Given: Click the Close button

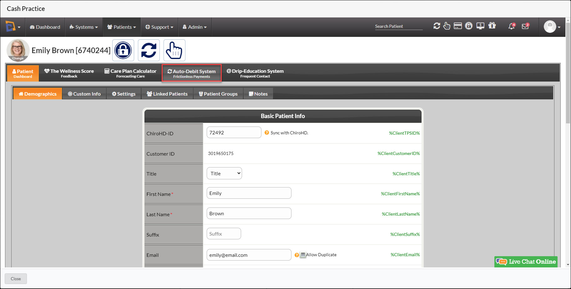Looking at the screenshot, I should coord(16,279).
